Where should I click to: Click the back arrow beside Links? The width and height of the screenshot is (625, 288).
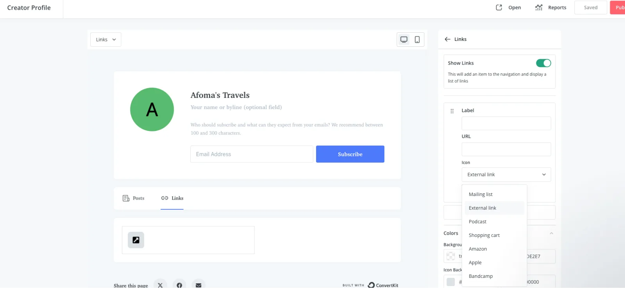point(448,39)
